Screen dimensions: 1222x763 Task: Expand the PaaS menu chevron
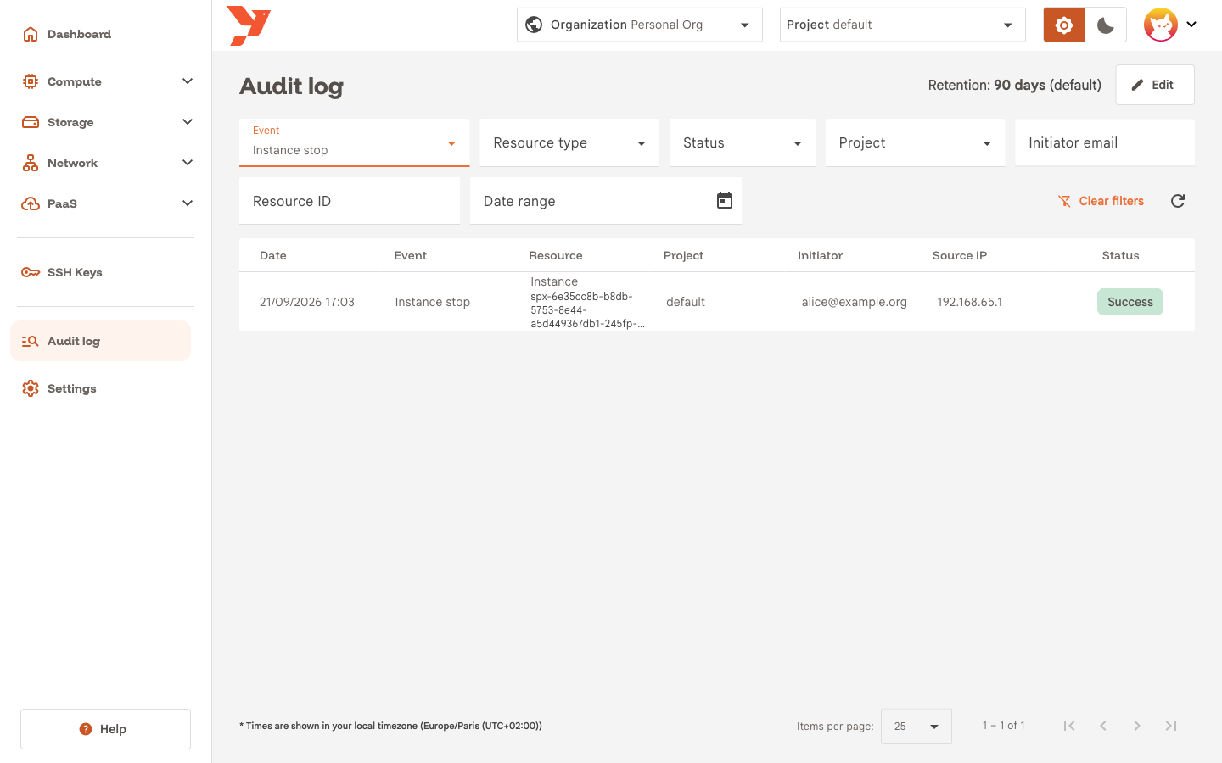pyautogui.click(x=188, y=203)
